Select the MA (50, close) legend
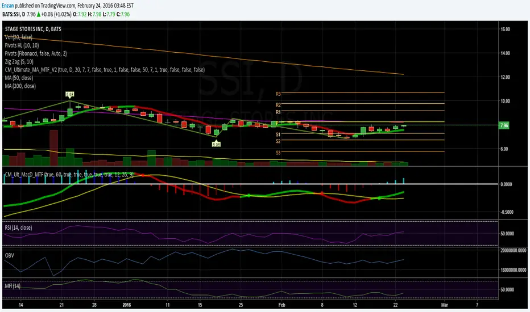The height and width of the screenshot is (312, 530). pyautogui.click(x=19, y=78)
